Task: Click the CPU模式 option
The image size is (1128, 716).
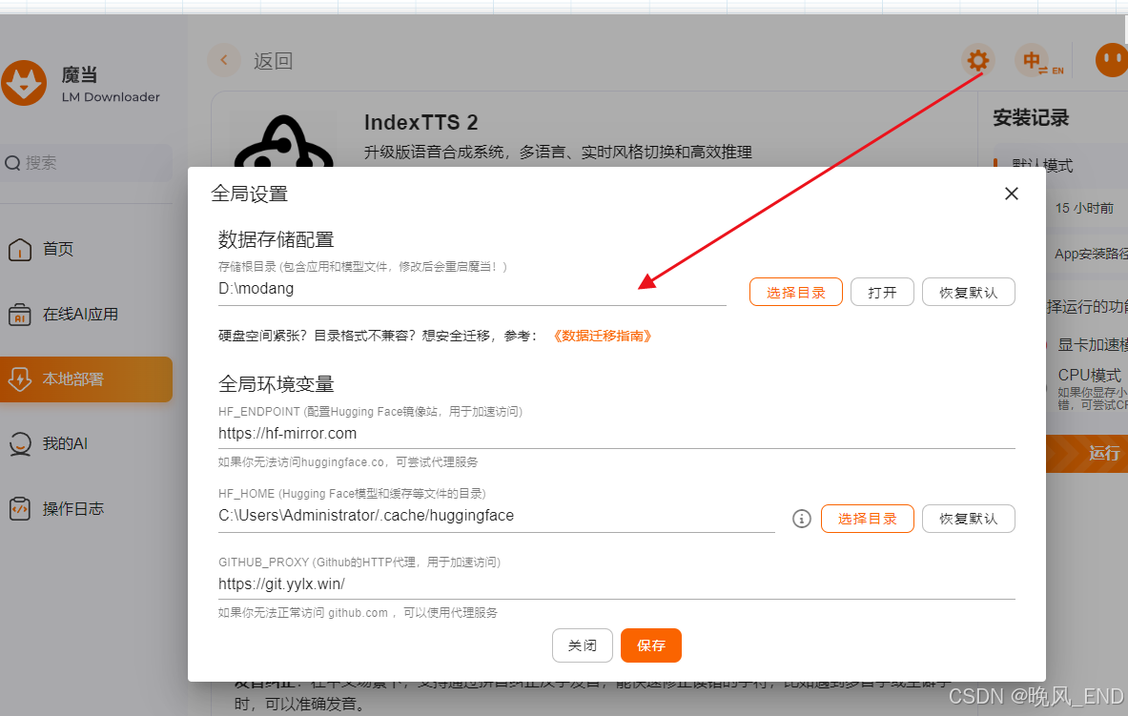Action: coord(1089,375)
